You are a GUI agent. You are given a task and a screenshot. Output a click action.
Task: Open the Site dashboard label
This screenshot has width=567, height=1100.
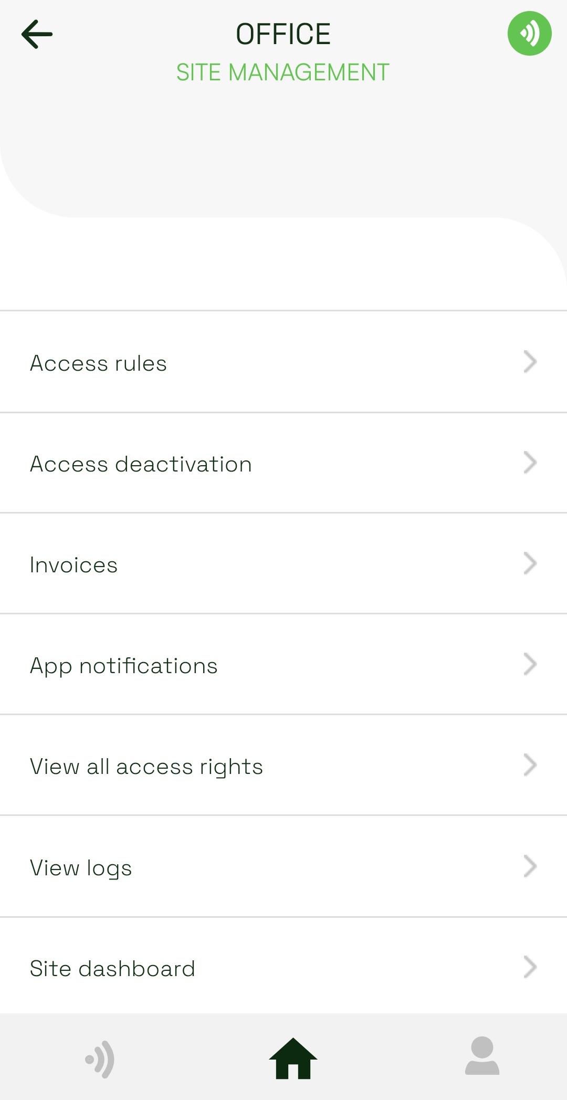click(x=112, y=969)
